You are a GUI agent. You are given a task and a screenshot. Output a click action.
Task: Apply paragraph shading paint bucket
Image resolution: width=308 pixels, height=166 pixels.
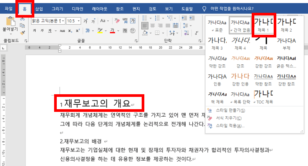[x=145, y=33]
